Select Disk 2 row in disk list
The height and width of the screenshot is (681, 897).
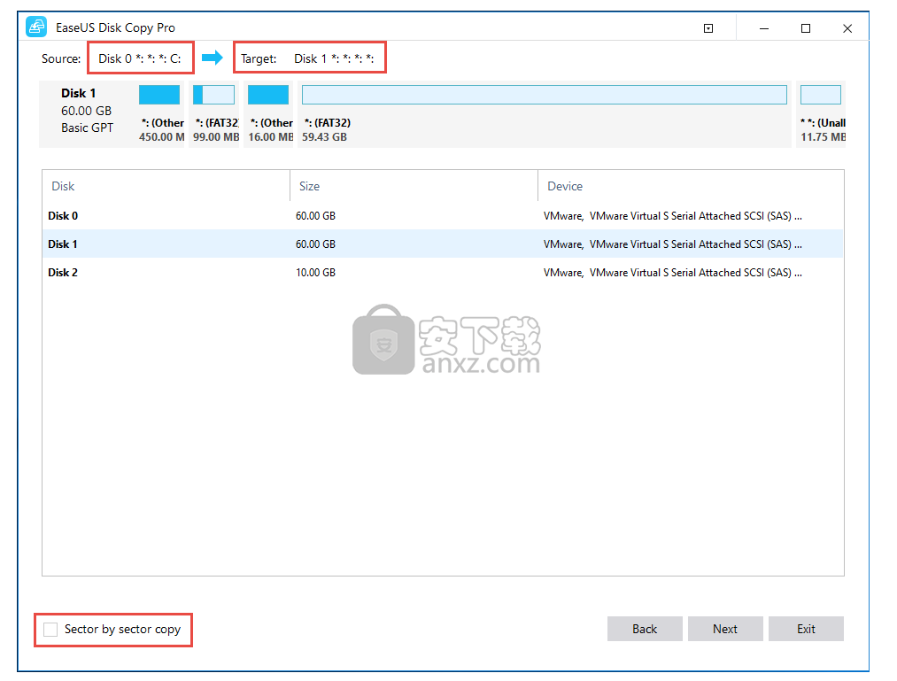(x=443, y=273)
